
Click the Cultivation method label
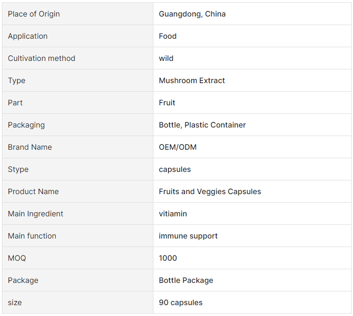coord(42,59)
